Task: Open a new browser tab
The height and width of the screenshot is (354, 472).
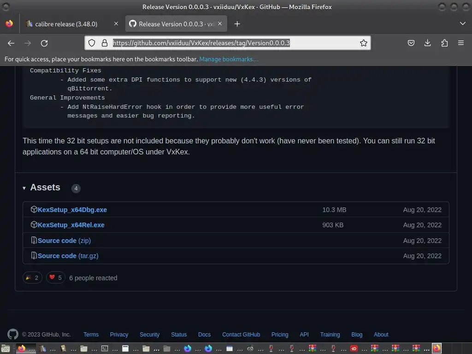Action: pos(237,24)
